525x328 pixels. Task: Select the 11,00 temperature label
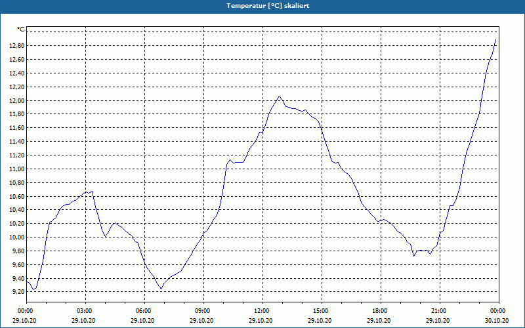(x=18, y=169)
